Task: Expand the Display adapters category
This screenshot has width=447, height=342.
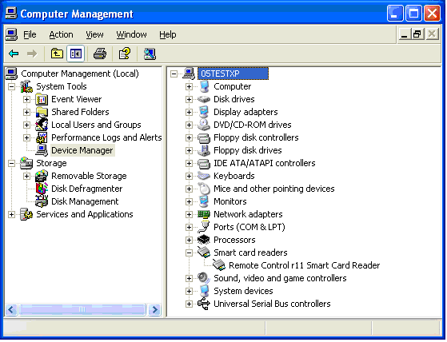Action: (189, 112)
